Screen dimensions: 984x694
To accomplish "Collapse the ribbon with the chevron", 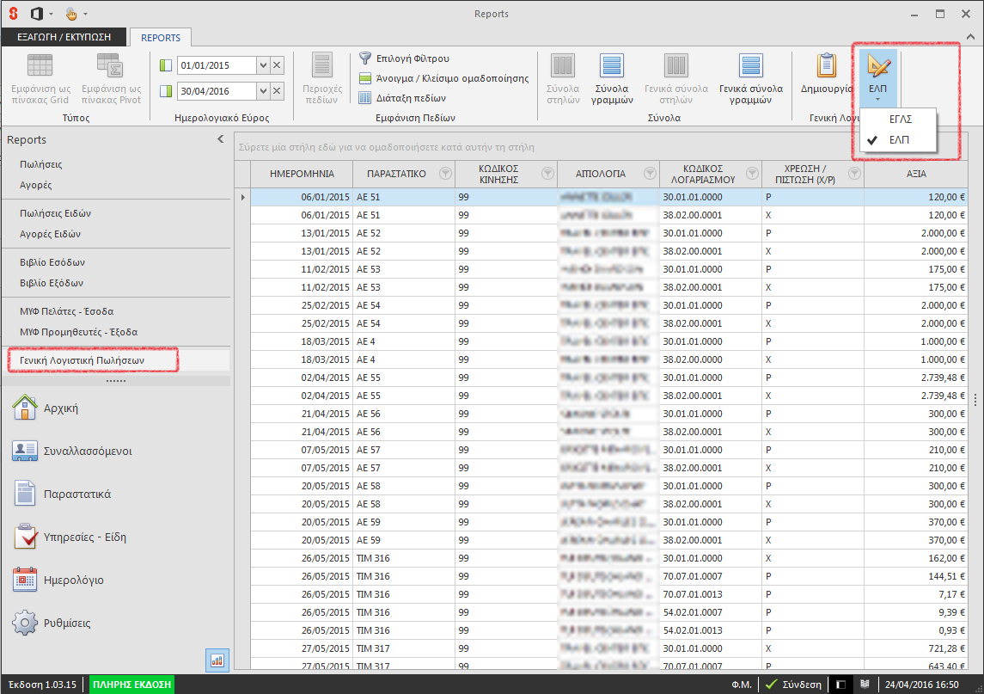I will click(x=971, y=37).
